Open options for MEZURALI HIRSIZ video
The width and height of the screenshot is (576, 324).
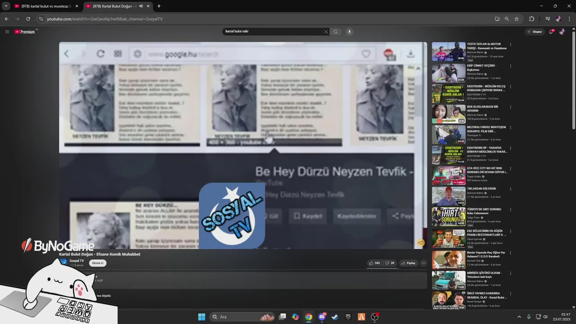(510, 127)
